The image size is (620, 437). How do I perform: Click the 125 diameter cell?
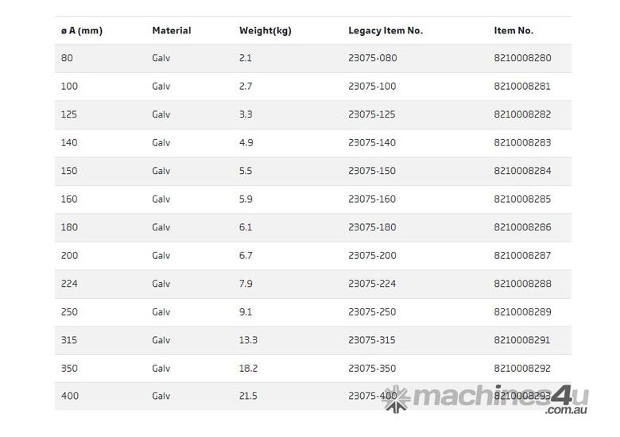click(x=70, y=115)
